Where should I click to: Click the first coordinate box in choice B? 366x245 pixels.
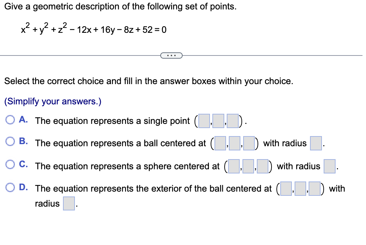pyautogui.click(x=220, y=143)
